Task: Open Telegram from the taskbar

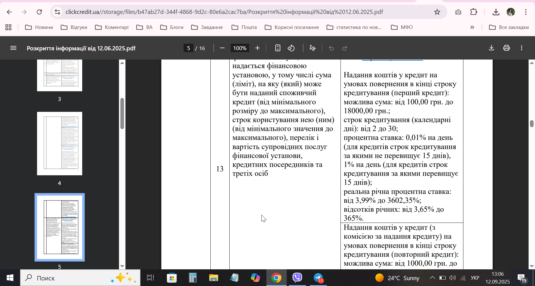Action: pyautogui.click(x=318, y=278)
